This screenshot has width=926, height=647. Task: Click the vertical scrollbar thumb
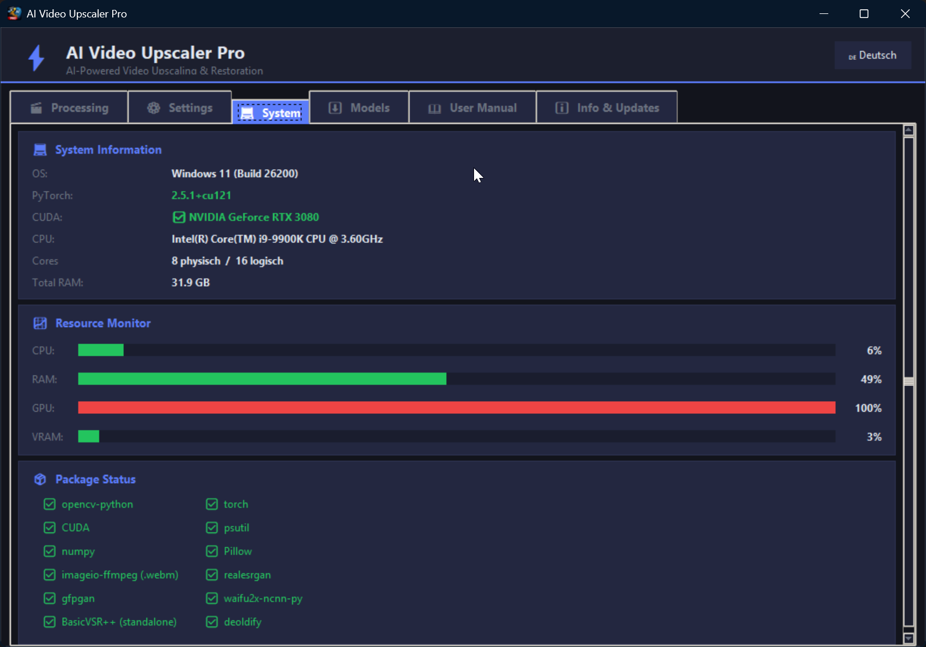tap(909, 381)
